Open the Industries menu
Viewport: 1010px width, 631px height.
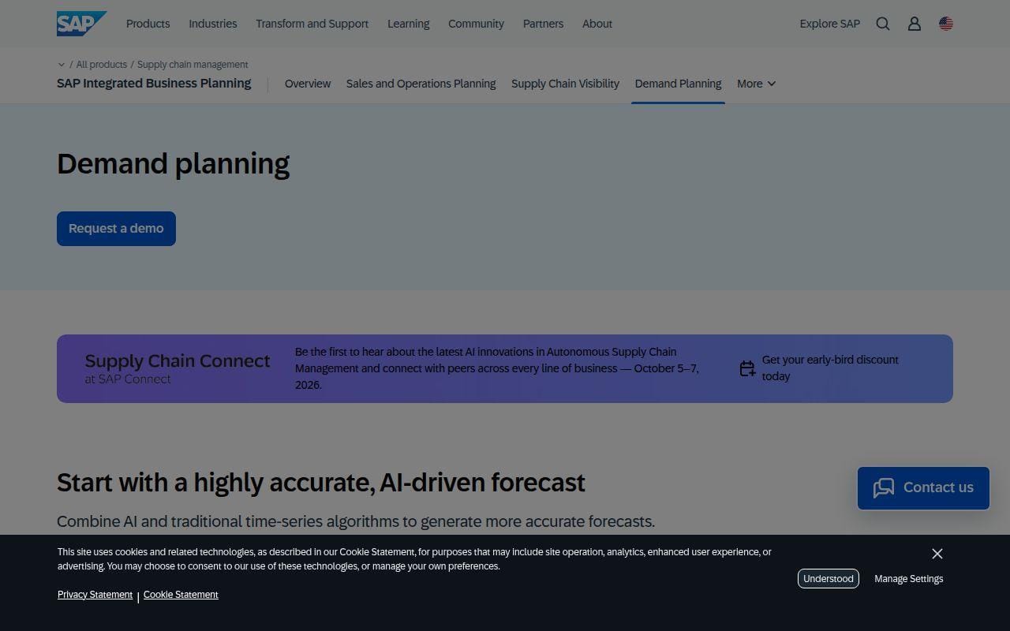(213, 24)
